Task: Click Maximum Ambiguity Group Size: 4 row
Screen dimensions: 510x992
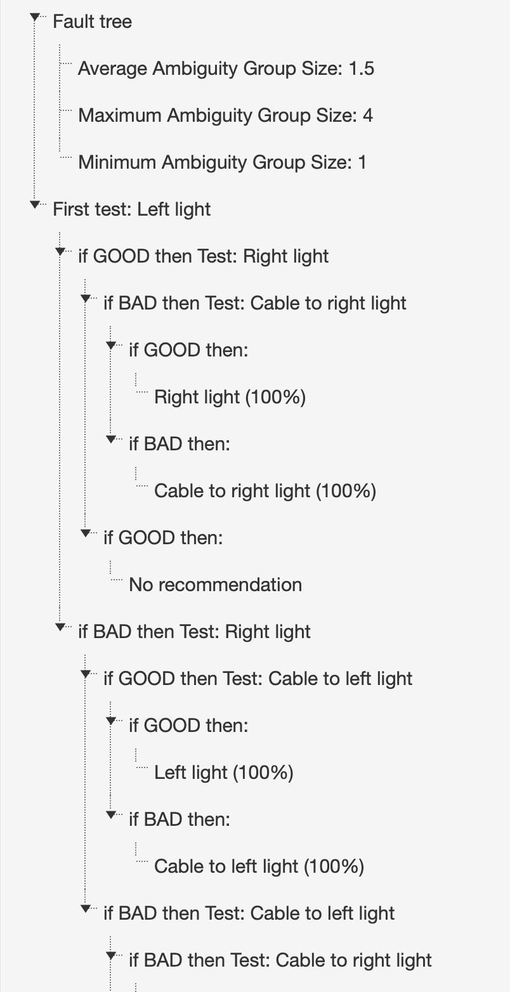Action: (x=225, y=115)
